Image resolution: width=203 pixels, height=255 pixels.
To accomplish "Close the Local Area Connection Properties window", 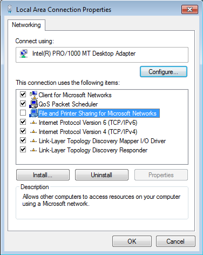I will click(190, 9).
